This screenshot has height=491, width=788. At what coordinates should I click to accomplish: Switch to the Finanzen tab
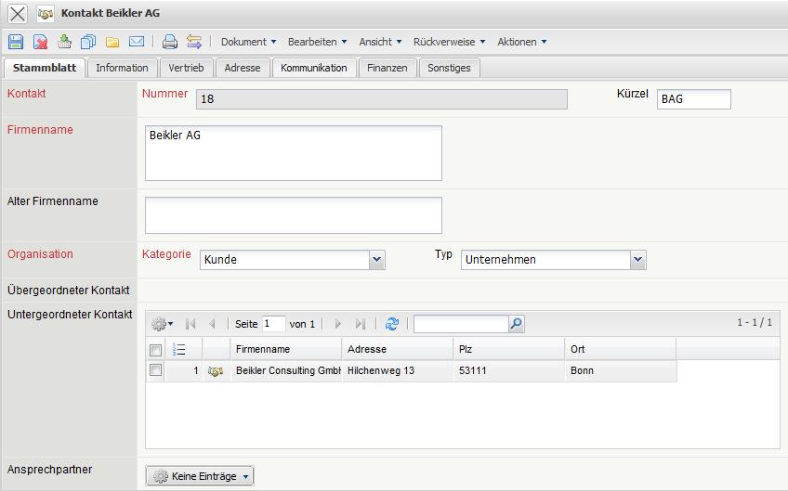[387, 68]
